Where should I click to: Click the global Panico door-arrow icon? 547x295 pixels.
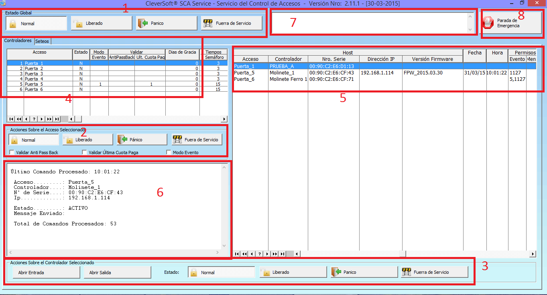[x=142, y=23]
